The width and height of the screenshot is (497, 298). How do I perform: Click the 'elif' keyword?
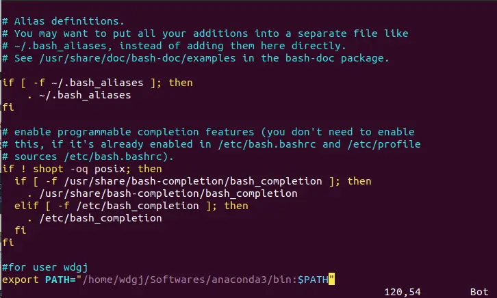(x=26, y=206)
